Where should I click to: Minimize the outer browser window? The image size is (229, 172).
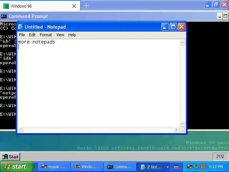pyautogui.click(x=208, y=5)
